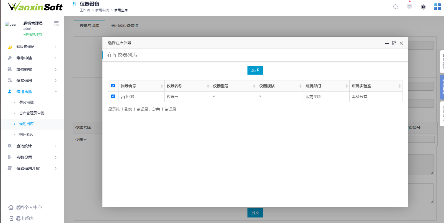Click the sort arrows on 仪器编号 column
Viewport: 444px width, 223px height.
(162, 86)
